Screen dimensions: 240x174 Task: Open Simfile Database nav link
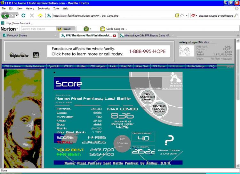click(35, 66)
